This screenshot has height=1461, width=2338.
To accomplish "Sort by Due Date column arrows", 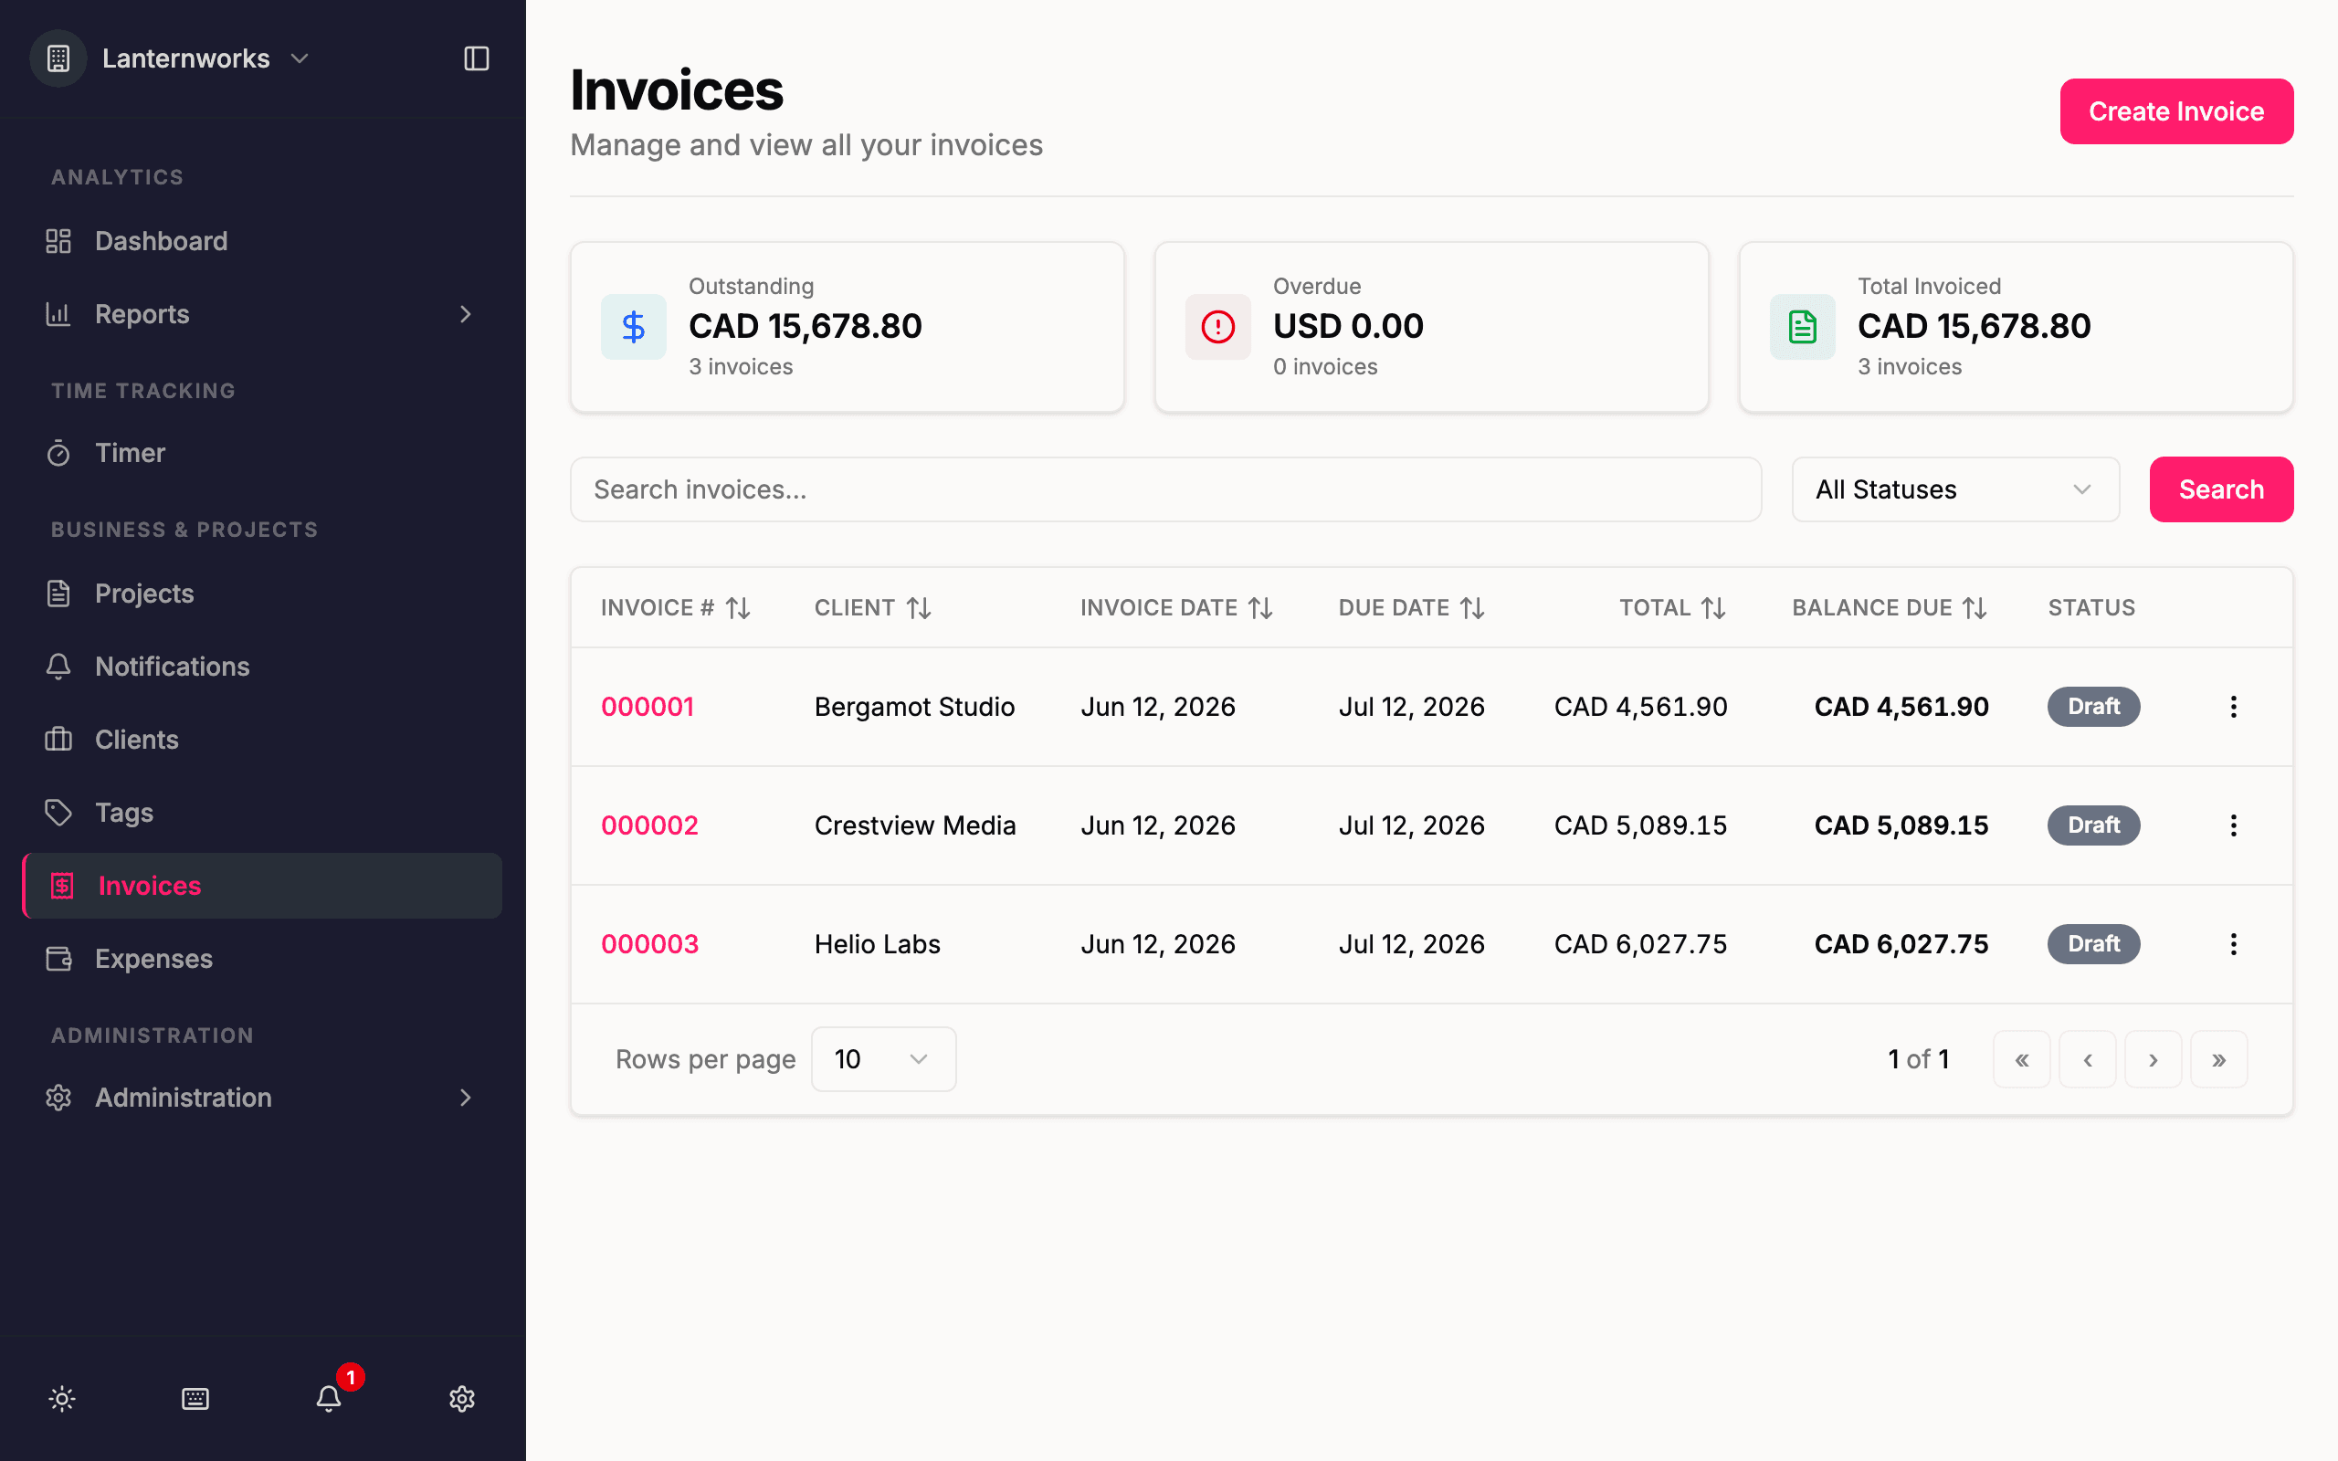I will click(1472, 608).
